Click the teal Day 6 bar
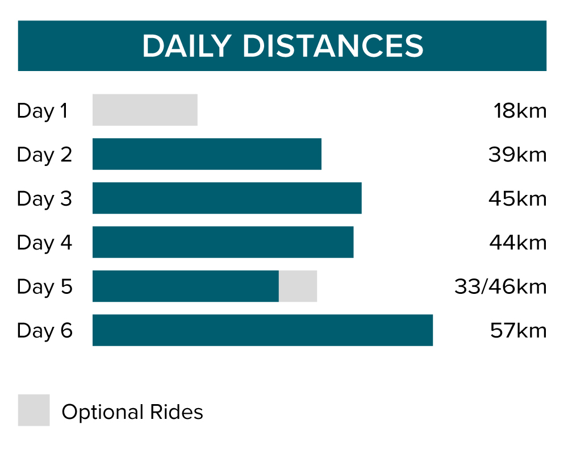This screenshot has width=568, height=453. 262,330
